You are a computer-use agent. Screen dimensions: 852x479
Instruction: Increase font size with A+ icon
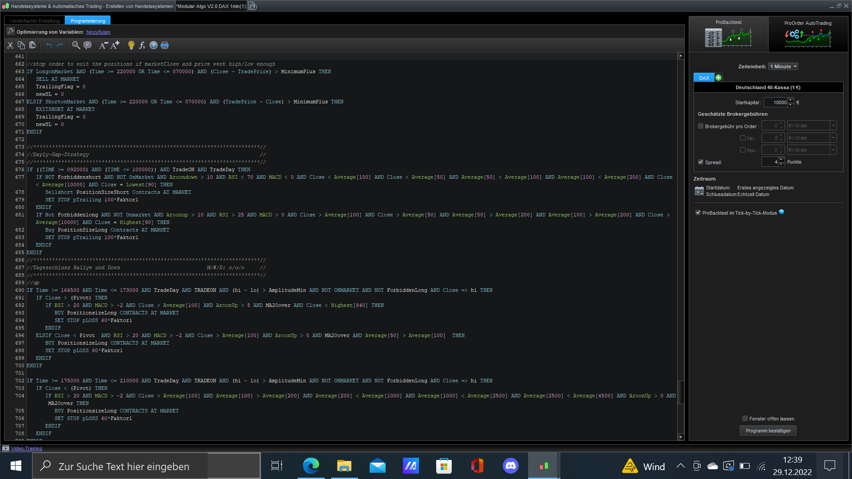tap(115, 45)
